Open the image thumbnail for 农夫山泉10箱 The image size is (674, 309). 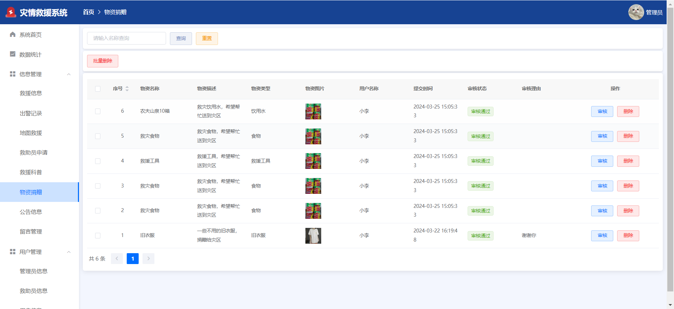313,111
